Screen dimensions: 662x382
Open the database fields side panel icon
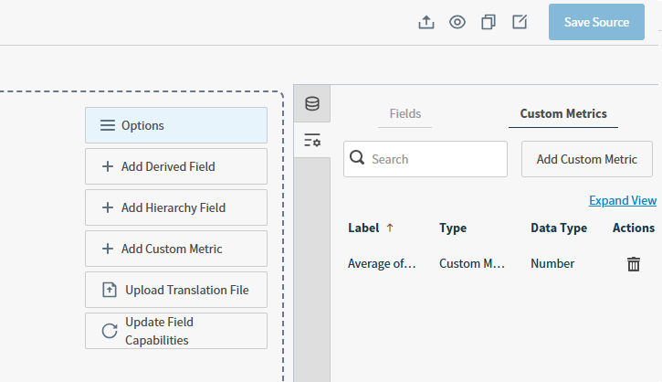point(312,103)
